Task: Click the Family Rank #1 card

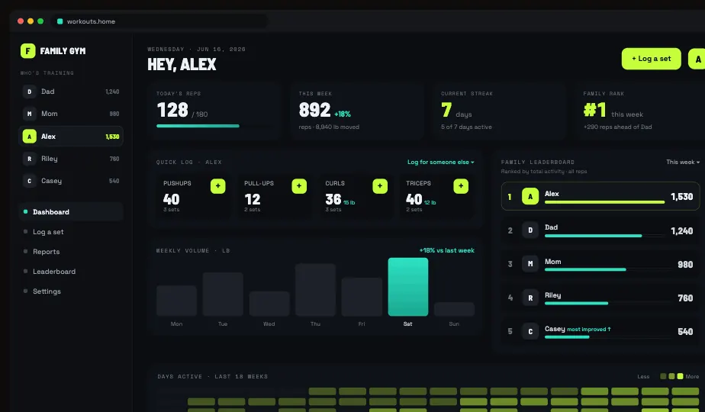Action: tap(641, 111)
